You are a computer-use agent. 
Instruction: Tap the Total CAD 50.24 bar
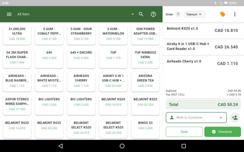[x=203, y=105]
